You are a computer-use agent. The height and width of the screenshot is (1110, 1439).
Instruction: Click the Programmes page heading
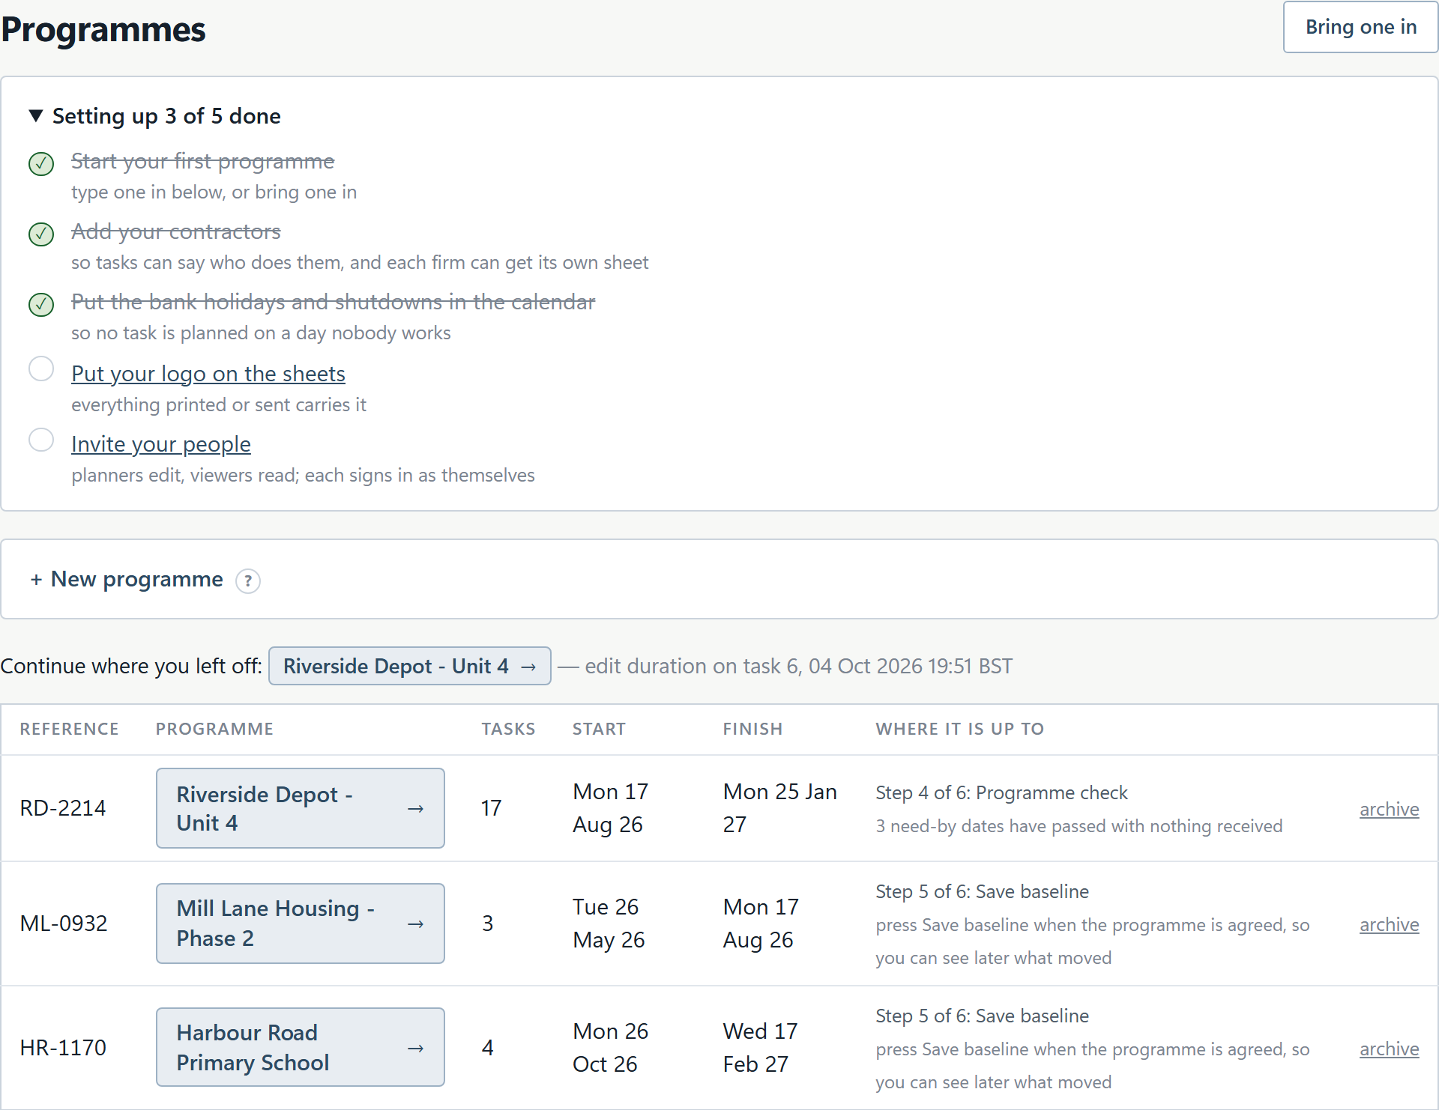coord(103,30)
